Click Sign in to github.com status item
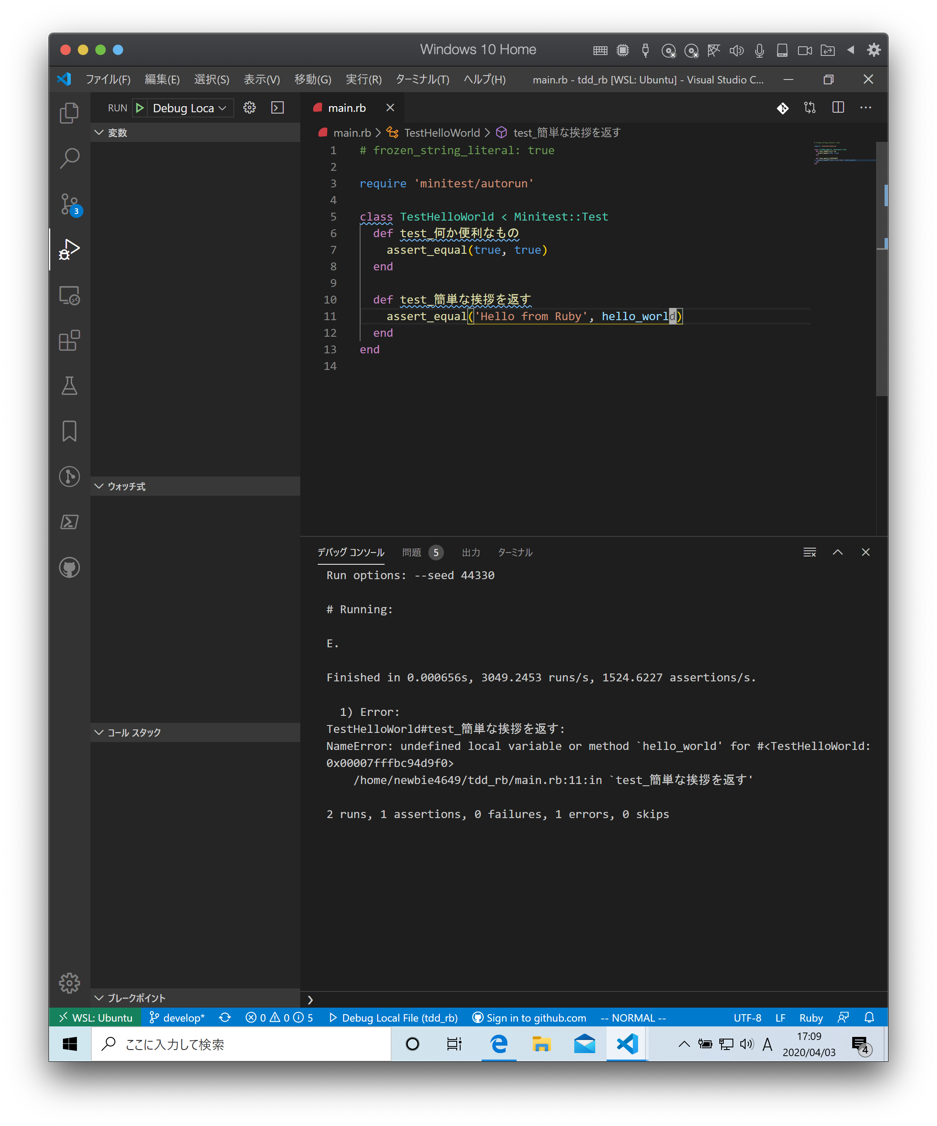This screenshot has height=1126, width=937. (529, 1018)
